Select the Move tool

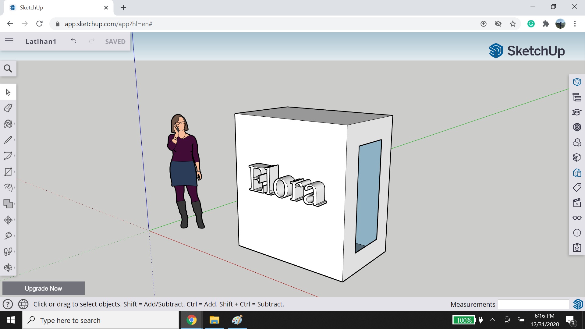coord(8,220)
